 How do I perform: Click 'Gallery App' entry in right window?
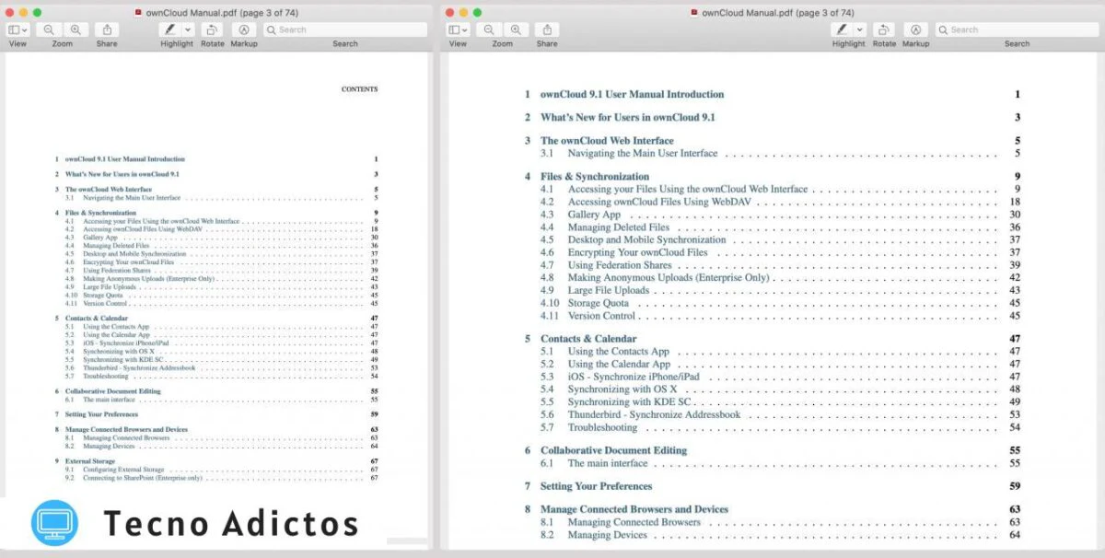click(594, 215)
